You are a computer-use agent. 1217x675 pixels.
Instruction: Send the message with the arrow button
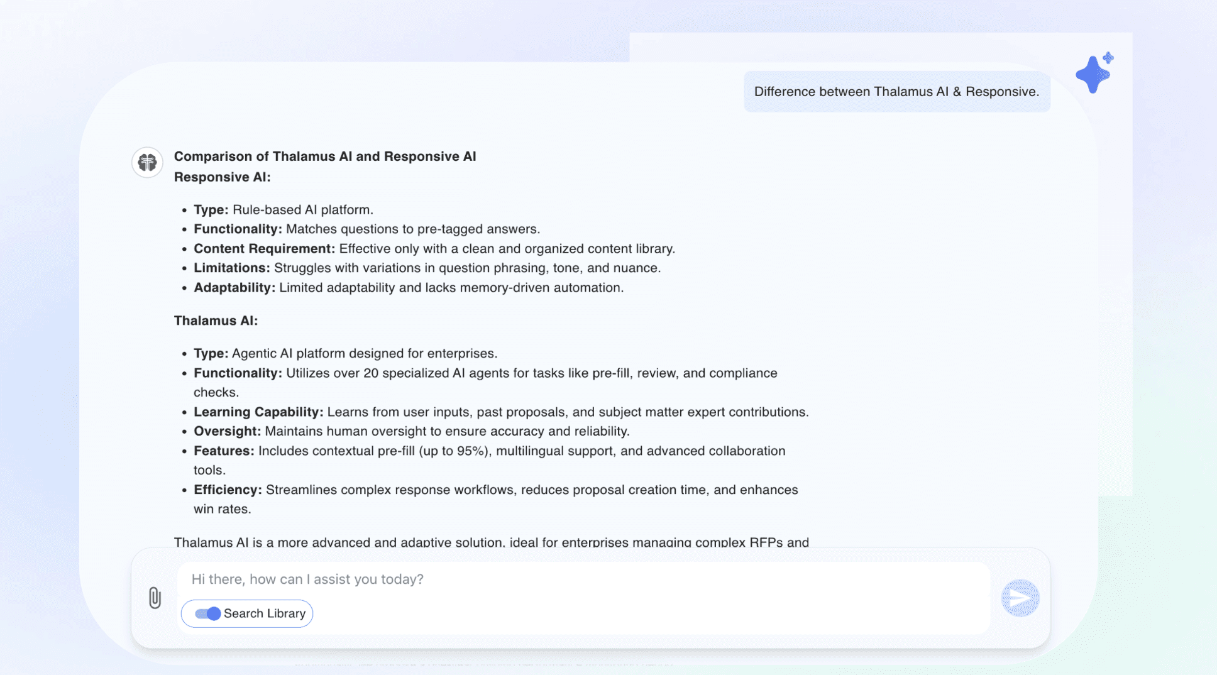pos(1020,598)
